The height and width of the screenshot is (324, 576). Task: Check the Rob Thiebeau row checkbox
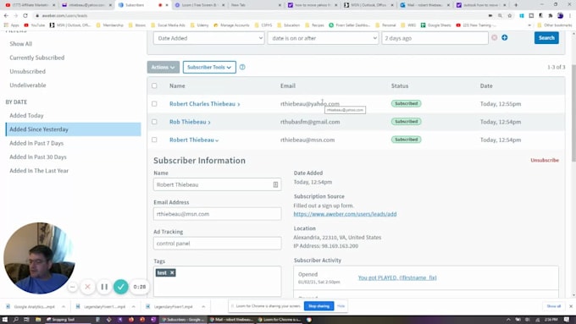(x=154, y=122)
